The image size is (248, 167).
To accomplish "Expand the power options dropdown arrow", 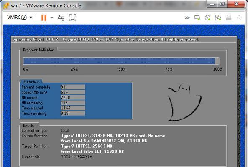I will (x=52, y=18).
